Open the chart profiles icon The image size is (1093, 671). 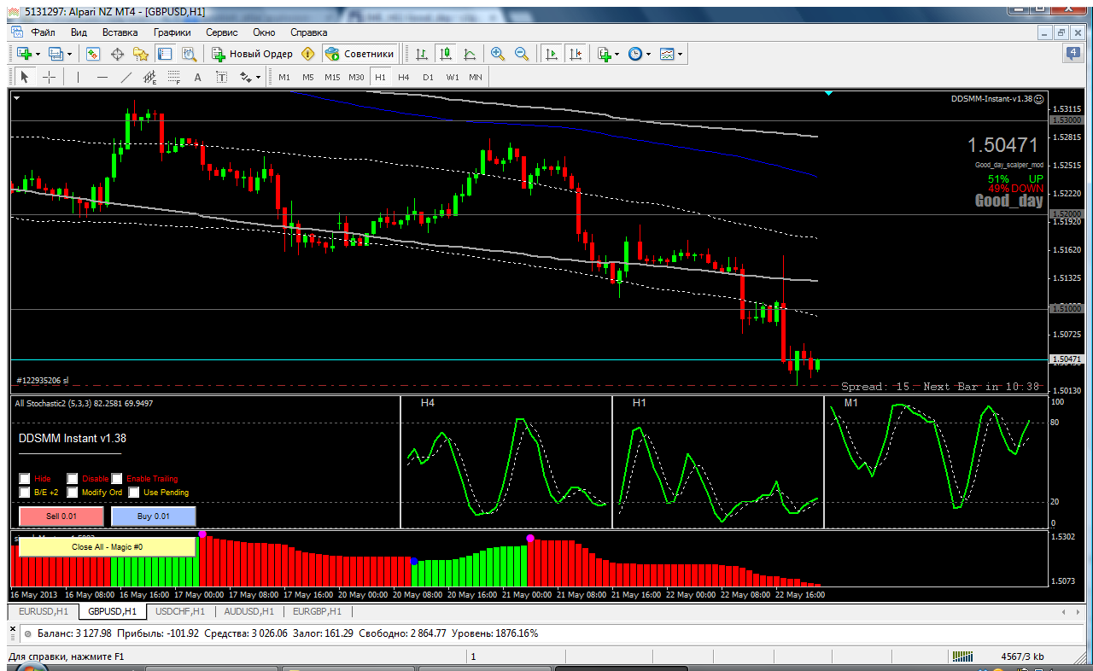point(56,54)
